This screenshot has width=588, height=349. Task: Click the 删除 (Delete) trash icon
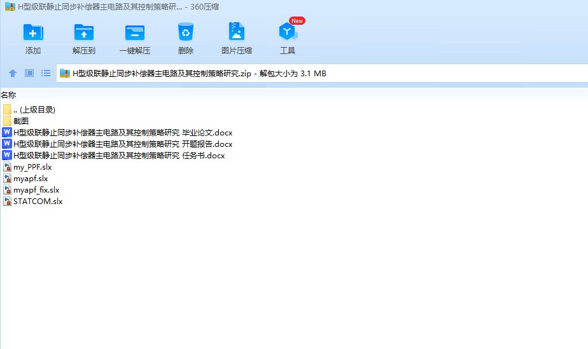186,32
